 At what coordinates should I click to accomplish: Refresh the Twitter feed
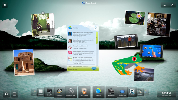tap(95, 28)
